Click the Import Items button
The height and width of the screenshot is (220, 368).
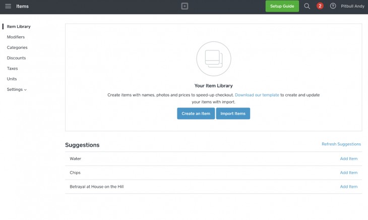pos(233,114)
